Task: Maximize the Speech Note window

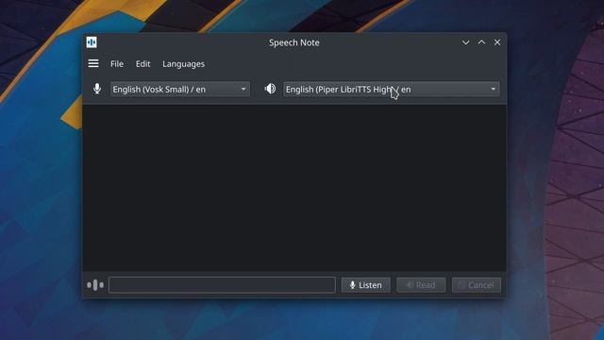Action: 481,42
